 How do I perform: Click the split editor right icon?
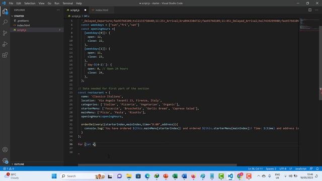[x=310, y=10]
